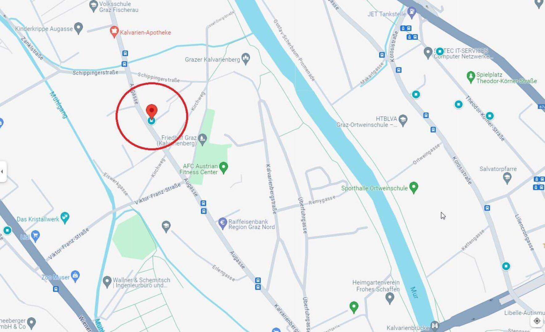Click the Salvatorpfarre marker icon
The width and height of the screenshot is (545, 332).
point(507,178)
